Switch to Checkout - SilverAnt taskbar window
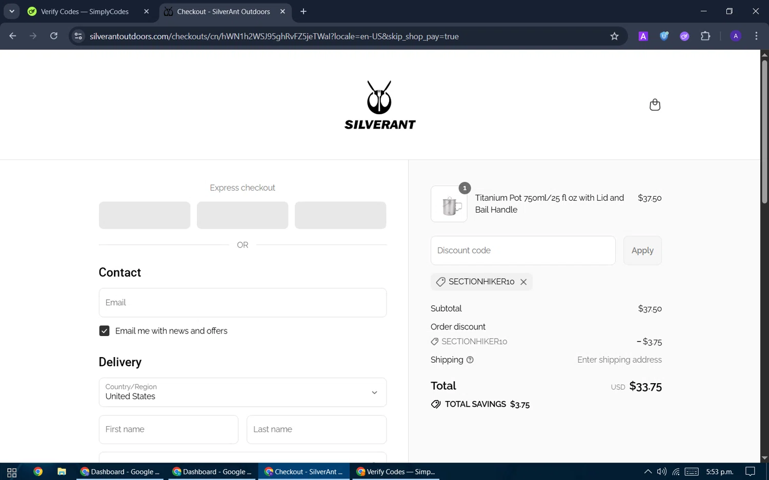Viewport: 769px width, 480px height. [x=304, y=472]
